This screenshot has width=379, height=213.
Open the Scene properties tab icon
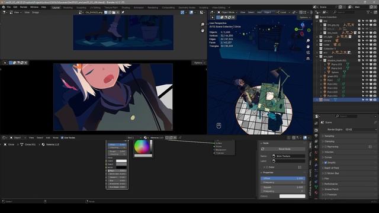pos(316,147)
